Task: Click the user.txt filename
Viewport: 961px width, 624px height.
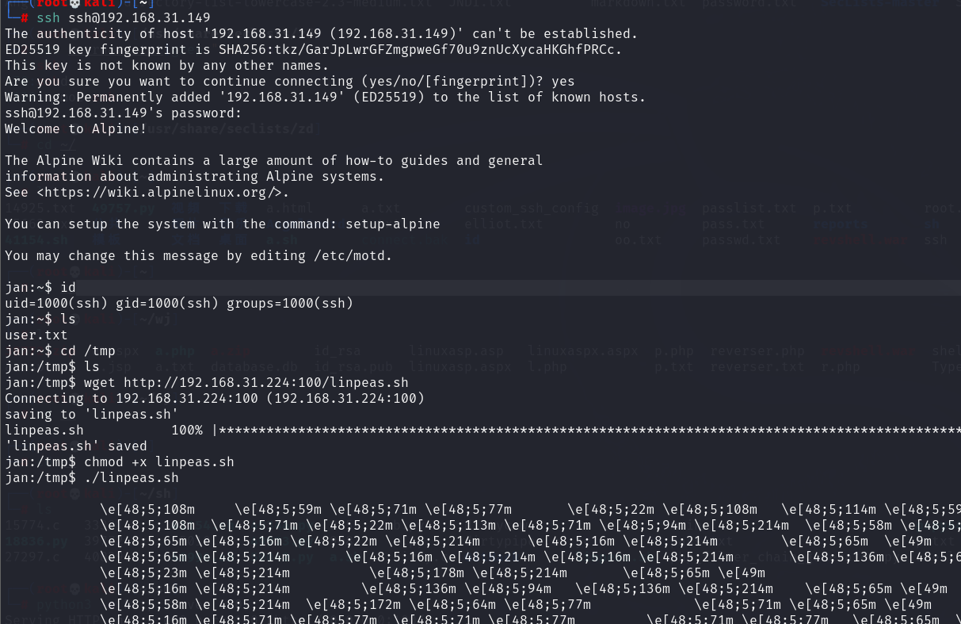Action: 36,335
